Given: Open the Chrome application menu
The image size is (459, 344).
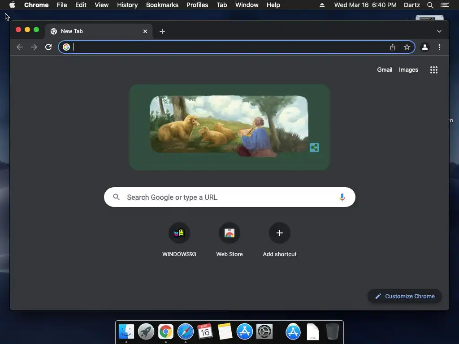Looking at the screenshot, I should pyautogui.click(x=36, y=5).
